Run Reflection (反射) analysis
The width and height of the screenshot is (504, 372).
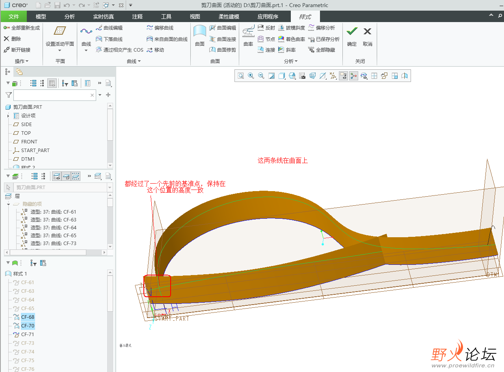266,28
